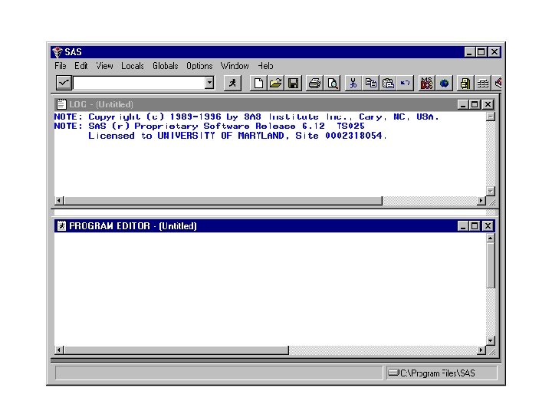This screenshot has width=552, height=414.
Task: Click the Cut scissors icon
Action: click(353, 83)
